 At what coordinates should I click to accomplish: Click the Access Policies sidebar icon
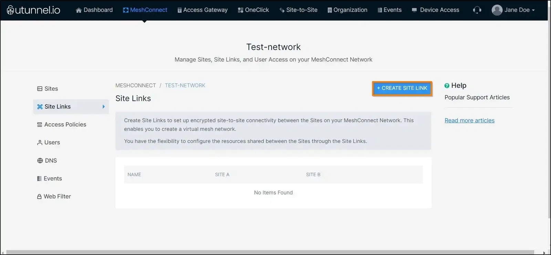(40, 125)
